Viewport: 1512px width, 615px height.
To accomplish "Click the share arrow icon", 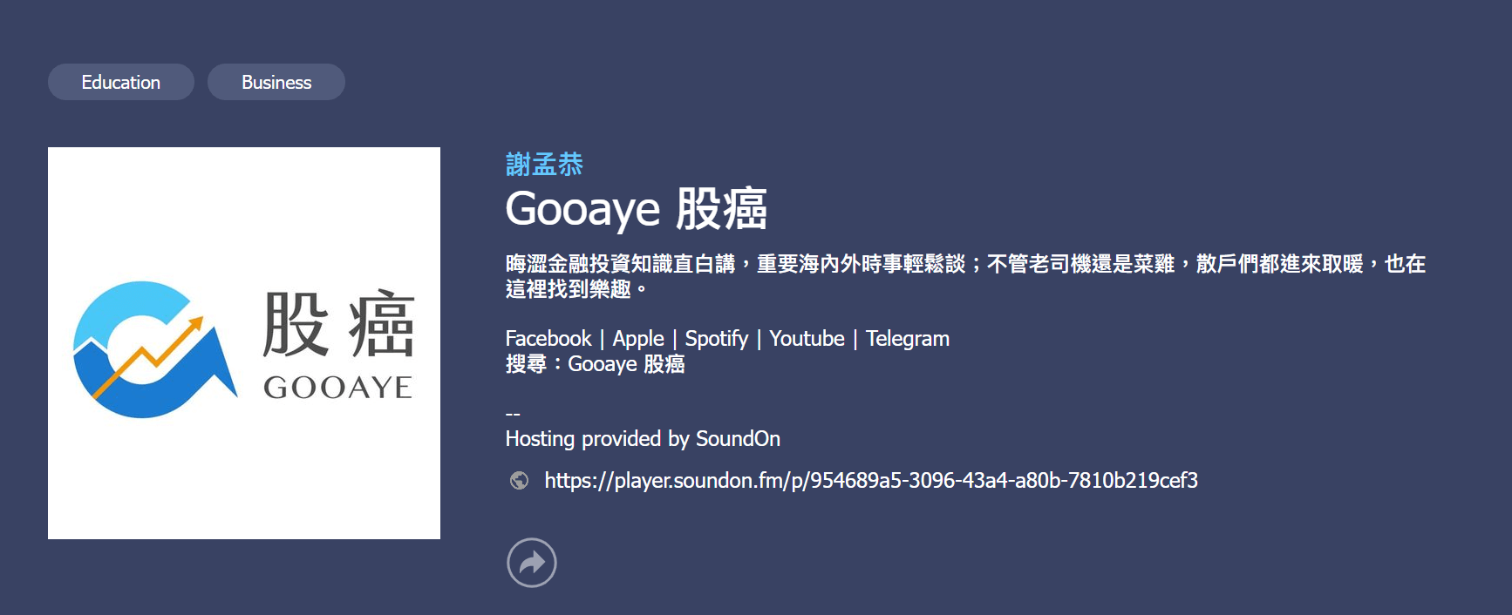I will pyautogui.click(x=532, y=563).
